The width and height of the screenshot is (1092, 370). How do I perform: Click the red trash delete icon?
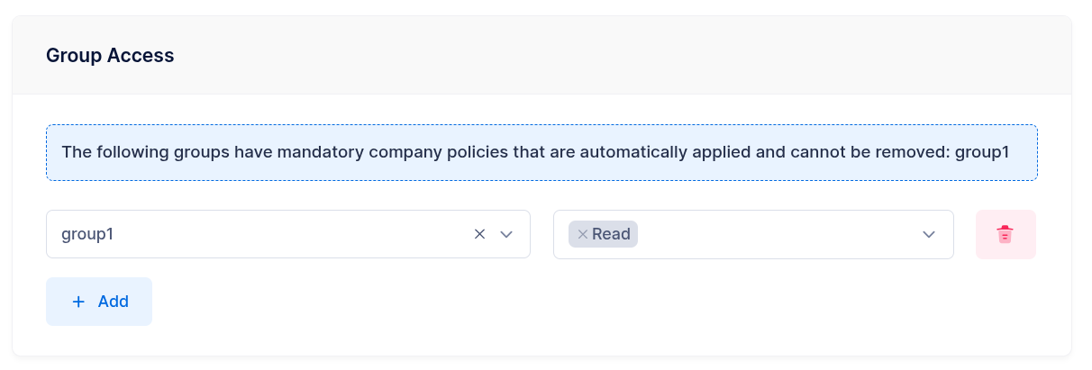point(1005,234)
